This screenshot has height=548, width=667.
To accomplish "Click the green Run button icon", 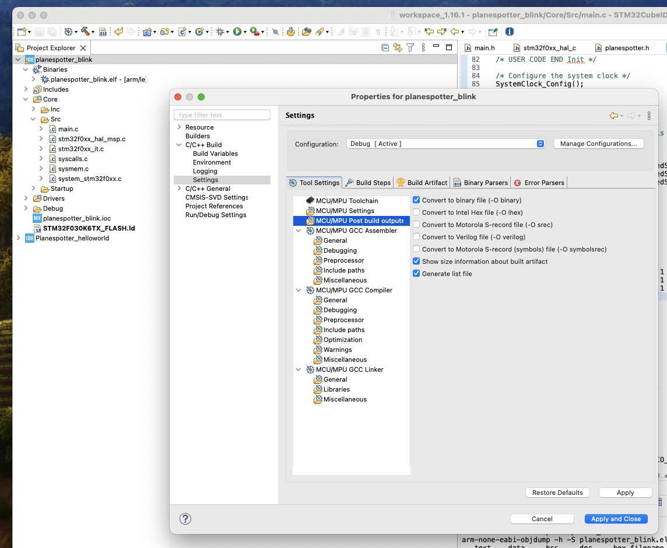I will 237,32.
